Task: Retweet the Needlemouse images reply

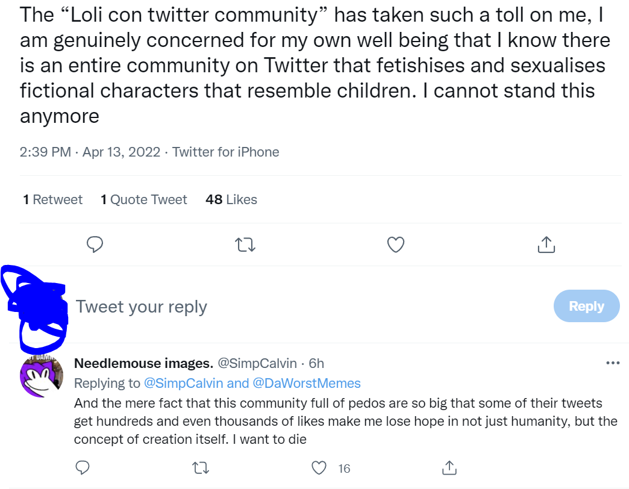Action: pos(201,468)
